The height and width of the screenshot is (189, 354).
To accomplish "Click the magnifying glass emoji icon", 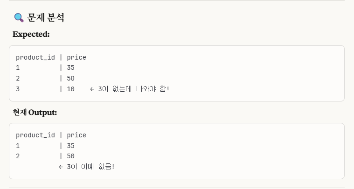I will point(19,18).
